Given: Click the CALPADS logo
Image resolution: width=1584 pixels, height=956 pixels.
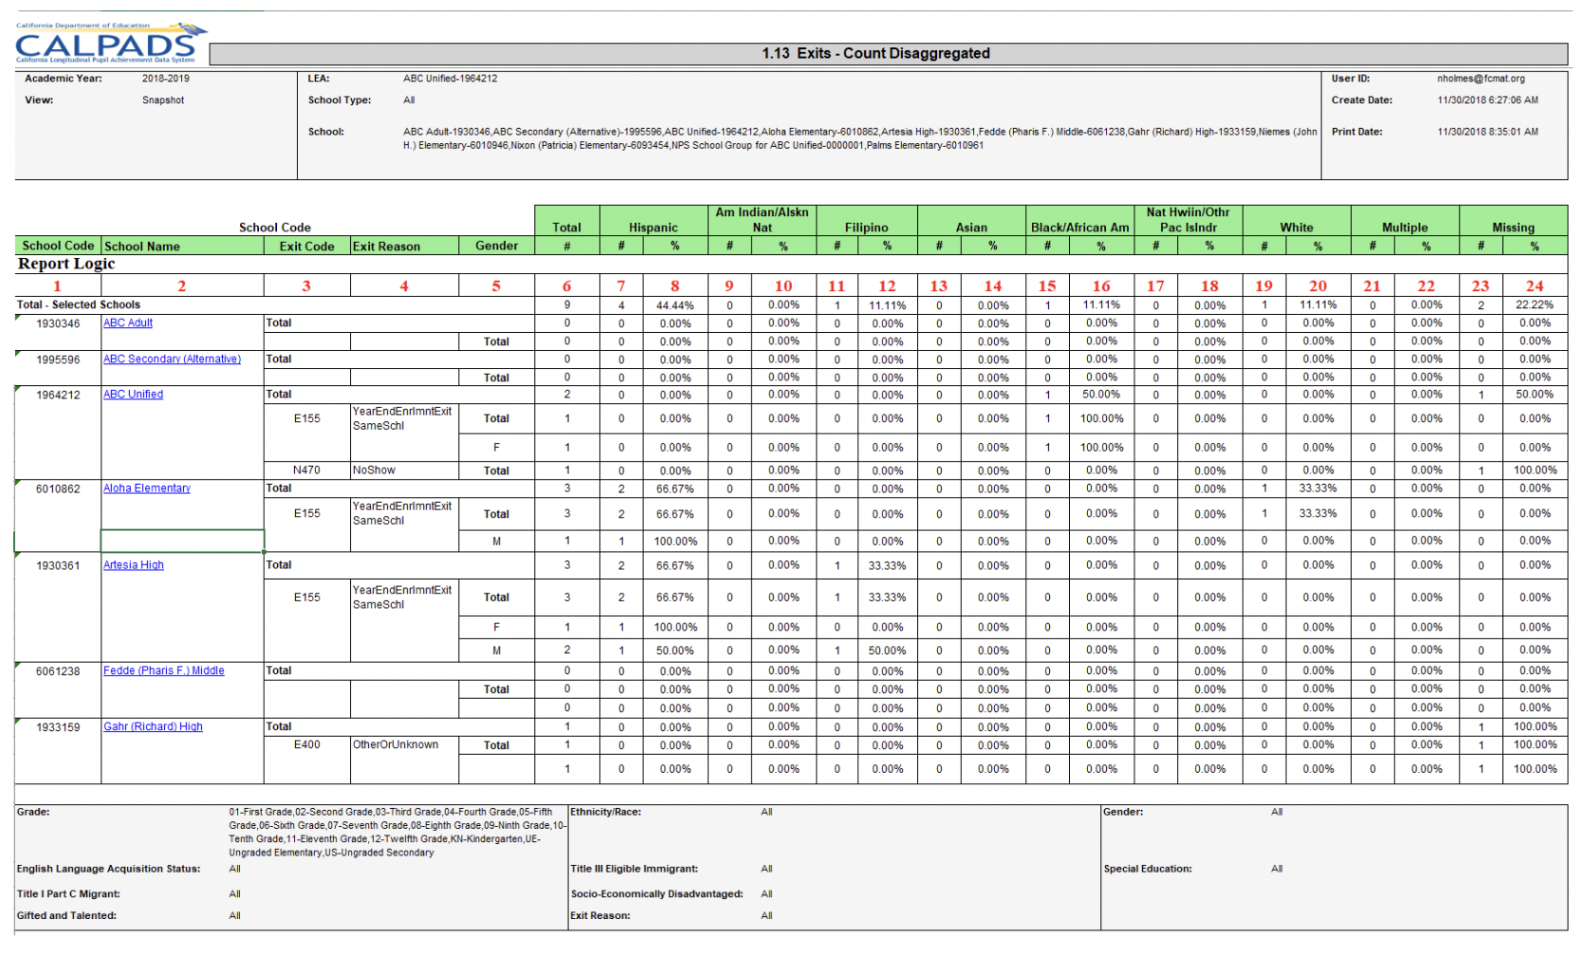Looking at the screenshot, I should click(110, 44).
